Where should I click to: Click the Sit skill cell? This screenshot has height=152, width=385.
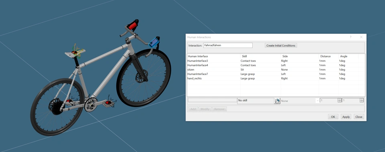point(242,69)
